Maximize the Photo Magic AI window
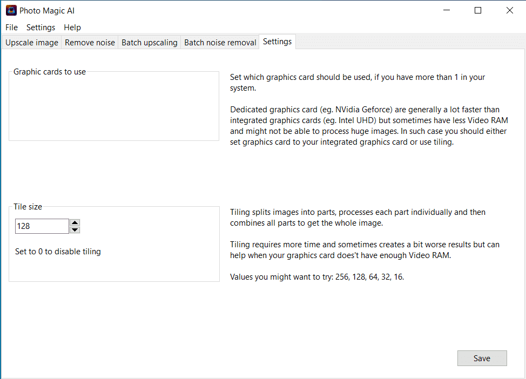The width and height of the screenshot is (526, 379). [x=478, y=10]
